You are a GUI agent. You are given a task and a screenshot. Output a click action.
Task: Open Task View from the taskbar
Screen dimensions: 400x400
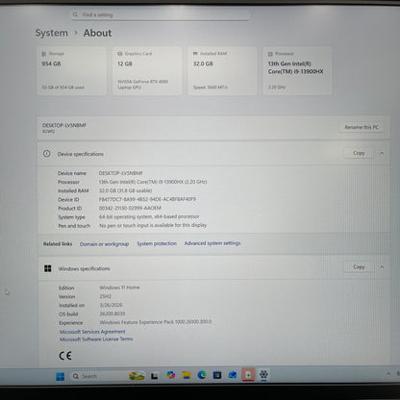(155, 376)
